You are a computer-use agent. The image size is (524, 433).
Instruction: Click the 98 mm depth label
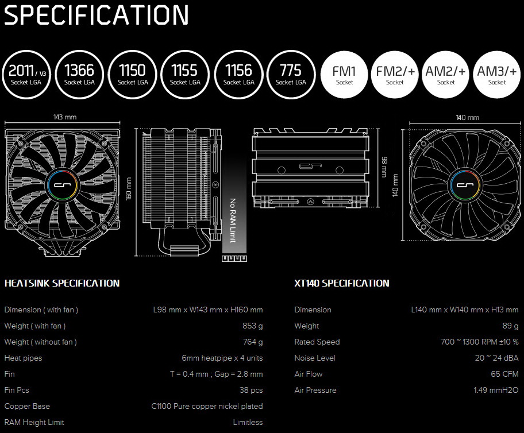point(384,167)
